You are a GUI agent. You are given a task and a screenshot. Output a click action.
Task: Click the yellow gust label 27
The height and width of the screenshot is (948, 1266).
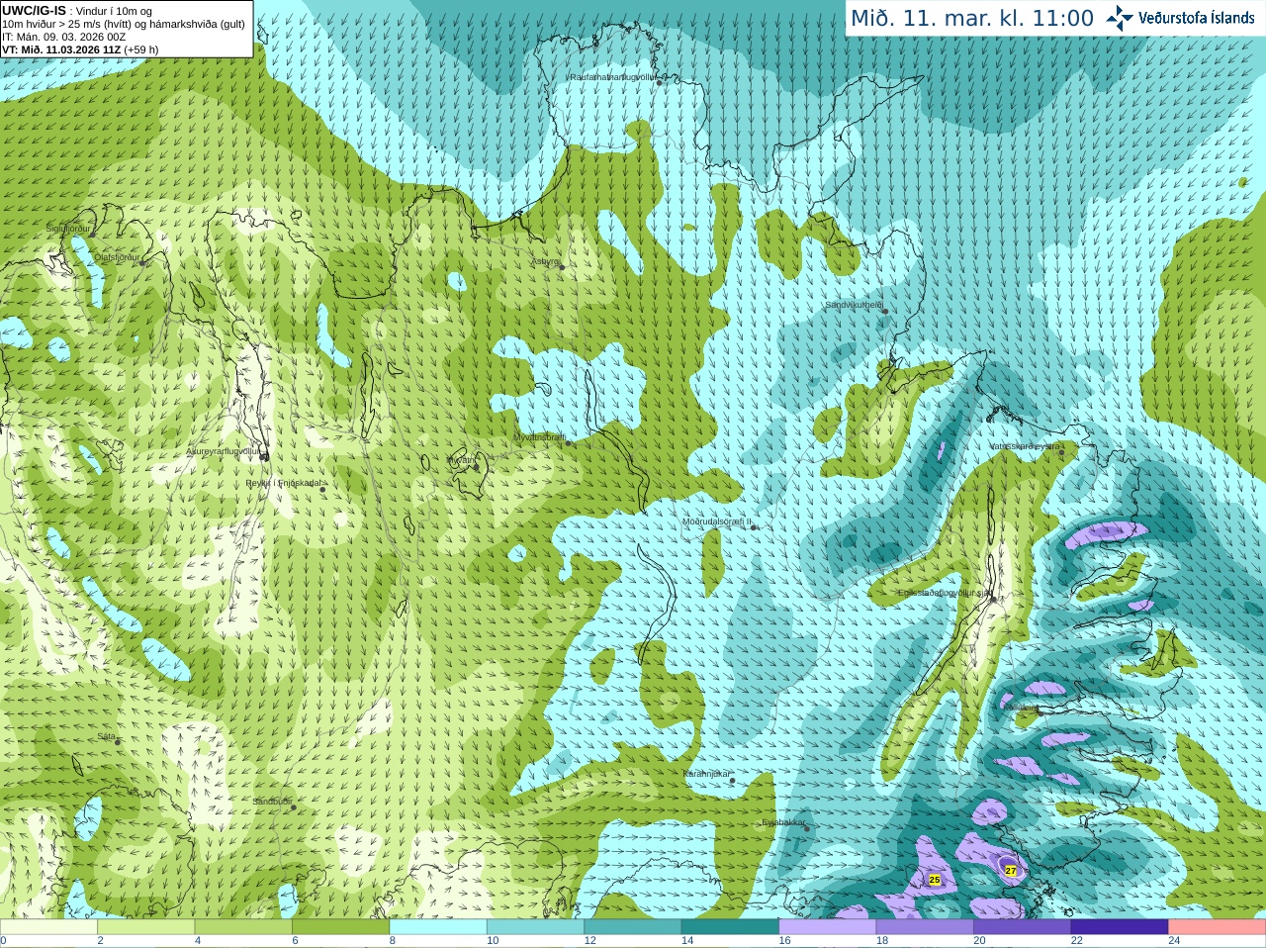(1011, 871)
